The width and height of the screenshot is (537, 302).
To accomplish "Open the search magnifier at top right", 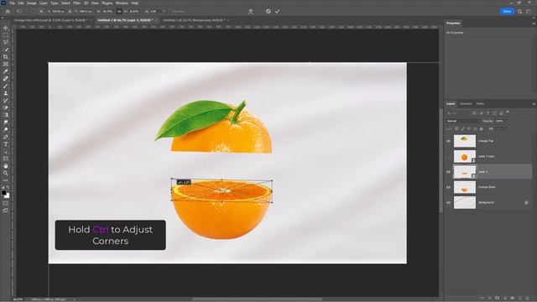I will [x=519, y=11].
